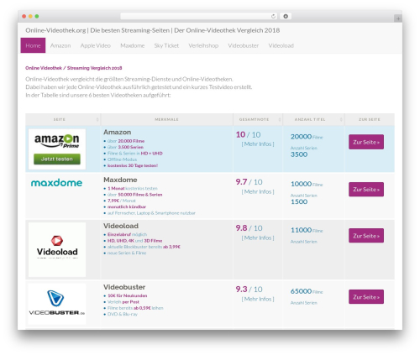
Task: Open the Sky Ticket menu item
Action: coord(166,45)
